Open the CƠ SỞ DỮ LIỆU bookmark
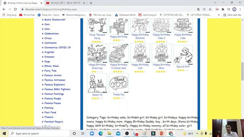The height and width of the screenshot is (137, 244). pos(172,15)
